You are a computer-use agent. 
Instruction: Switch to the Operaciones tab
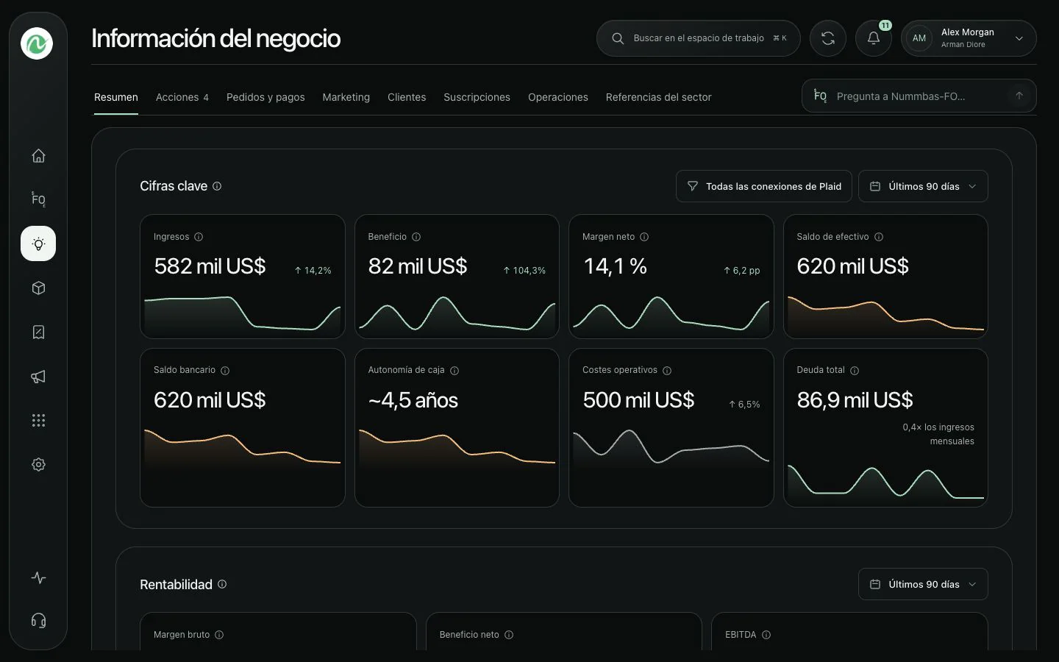558,97
